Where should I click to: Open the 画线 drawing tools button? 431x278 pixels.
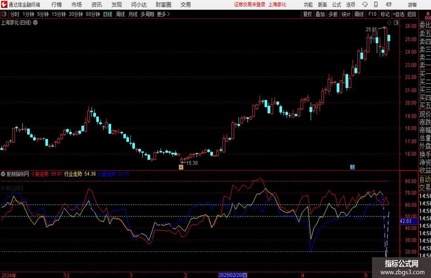coord(359,14)
